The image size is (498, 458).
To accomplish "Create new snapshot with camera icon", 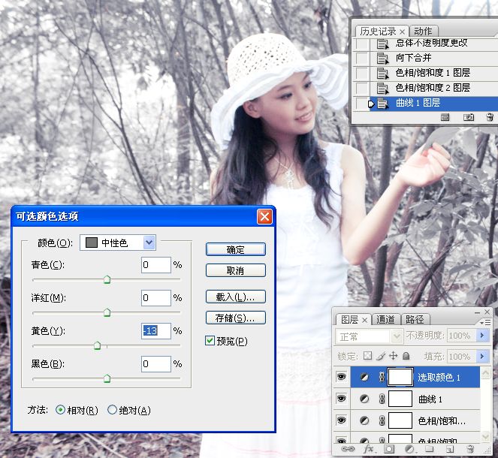I will click(x=469, y=117).
